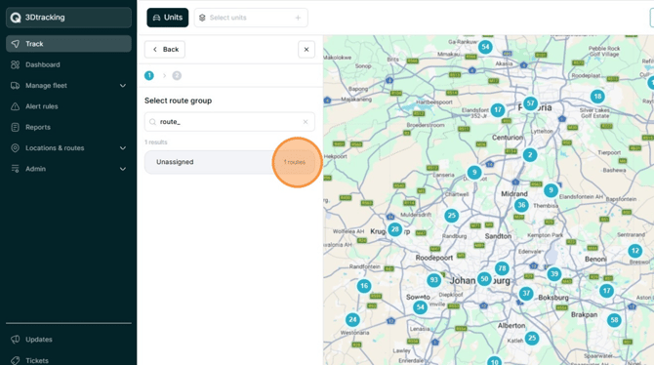
Task: Select step 2 indicator
Action: (x=177, y=75)
